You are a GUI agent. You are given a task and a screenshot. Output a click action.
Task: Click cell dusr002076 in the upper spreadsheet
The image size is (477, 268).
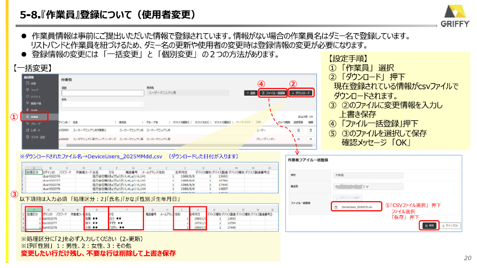(x=51, y=176)
